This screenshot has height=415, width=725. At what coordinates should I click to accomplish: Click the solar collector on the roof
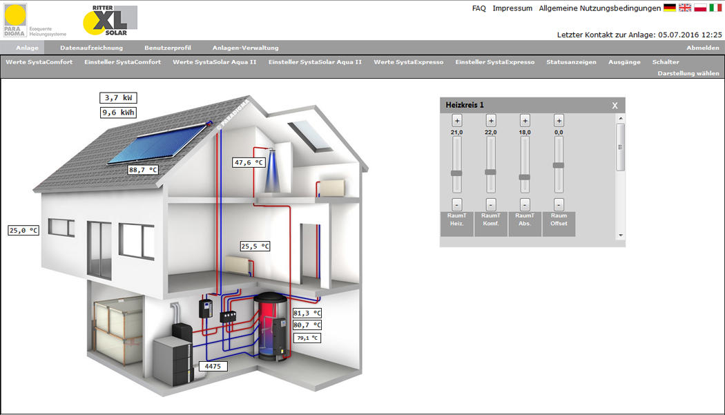pyautogui.click(x=157, y=144)
